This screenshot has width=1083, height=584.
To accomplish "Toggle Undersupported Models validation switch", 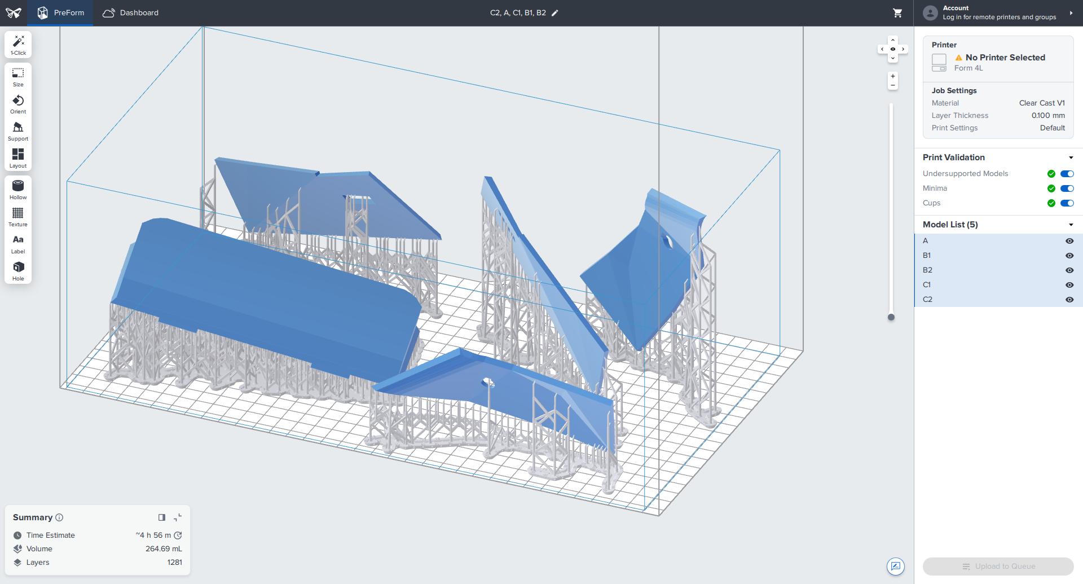I will (x=1067, y=174).
